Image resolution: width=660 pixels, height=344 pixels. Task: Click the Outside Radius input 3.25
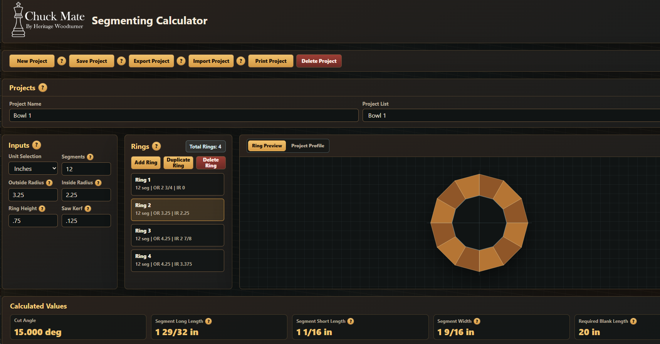[x=33, y=195]
